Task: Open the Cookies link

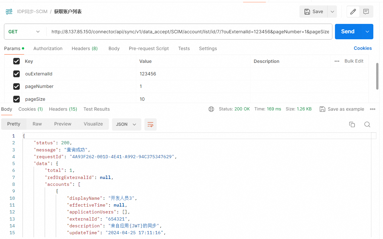Action: pyautogui.click(x=363, y=48)
